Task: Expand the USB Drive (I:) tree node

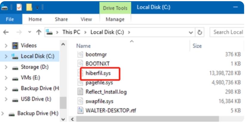Action: (6, 99)
